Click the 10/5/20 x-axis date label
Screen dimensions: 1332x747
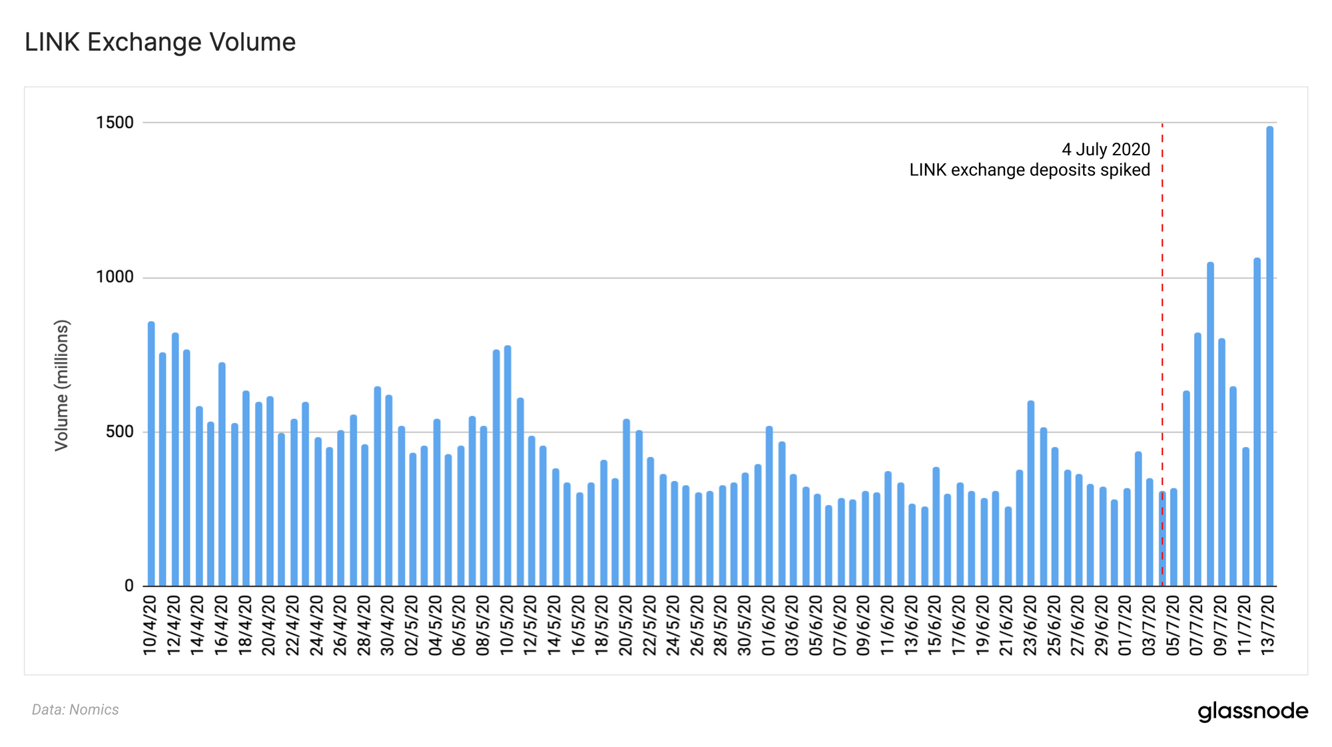point(507,625)
